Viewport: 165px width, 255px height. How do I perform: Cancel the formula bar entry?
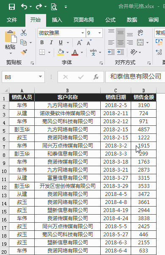tap(66, 77)
